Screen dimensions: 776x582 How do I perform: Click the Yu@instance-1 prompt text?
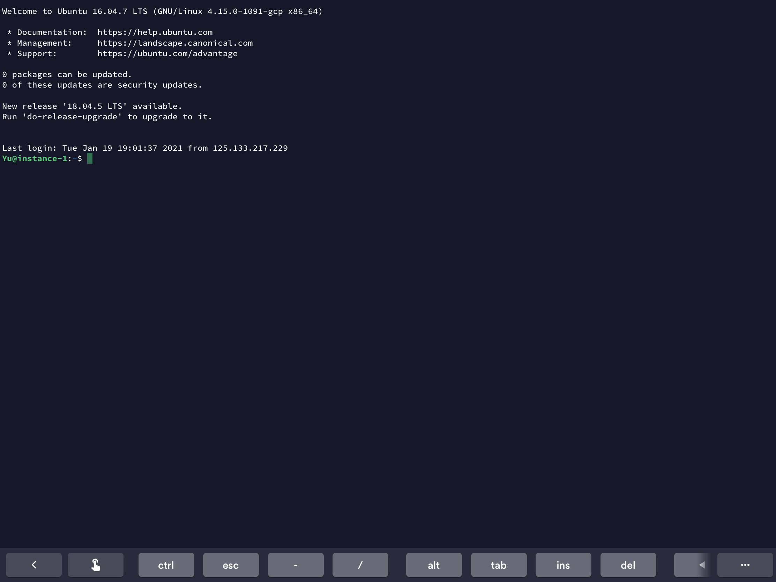tap(35, 158)
